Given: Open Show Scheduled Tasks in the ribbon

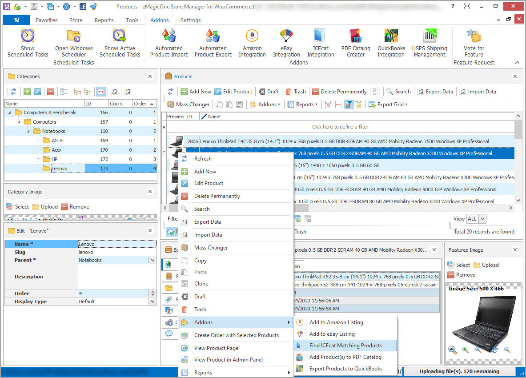Looking at the screenshot, I should click(x=28, y=43).
